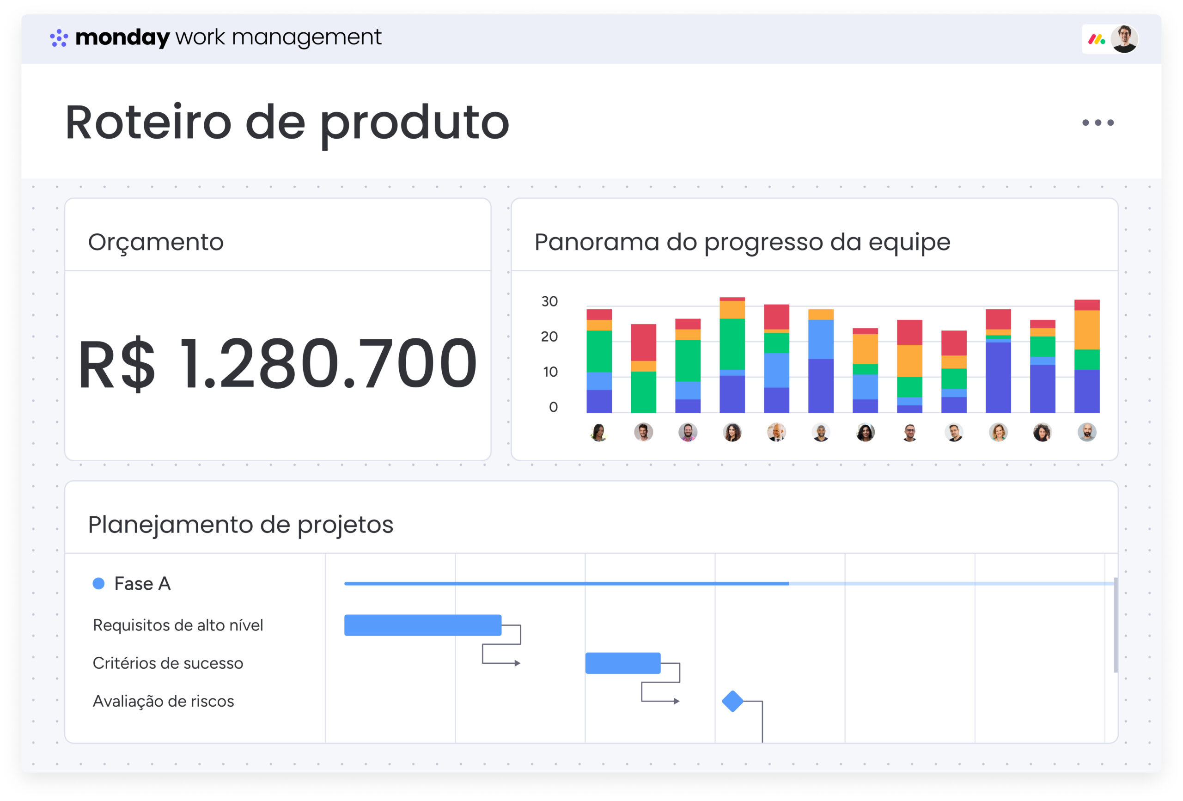1183x801 pixels.
Task: Click the ninth team member avatar under the chart
Action: pos(954,432)
